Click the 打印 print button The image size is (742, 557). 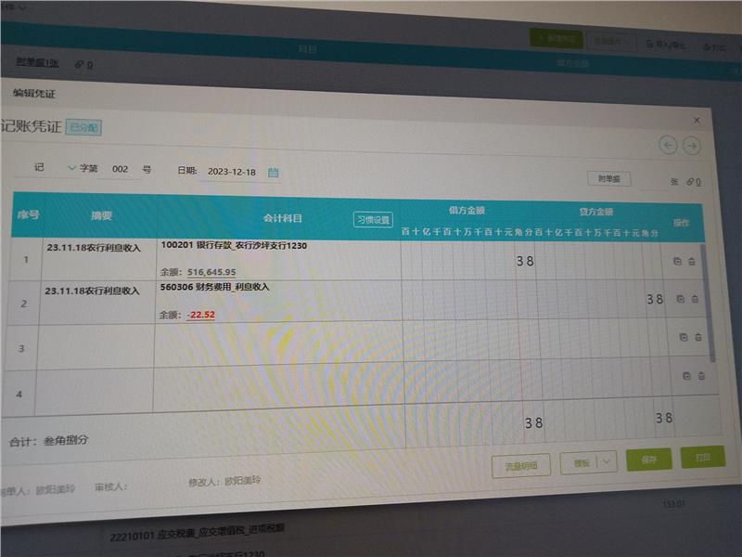(702, 458)
